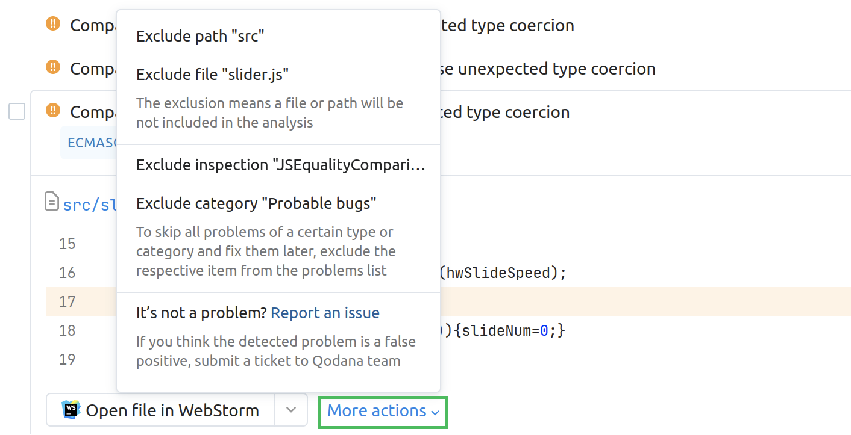
Task: Open the first type coercion problem row
Action: tap(512, 25)
